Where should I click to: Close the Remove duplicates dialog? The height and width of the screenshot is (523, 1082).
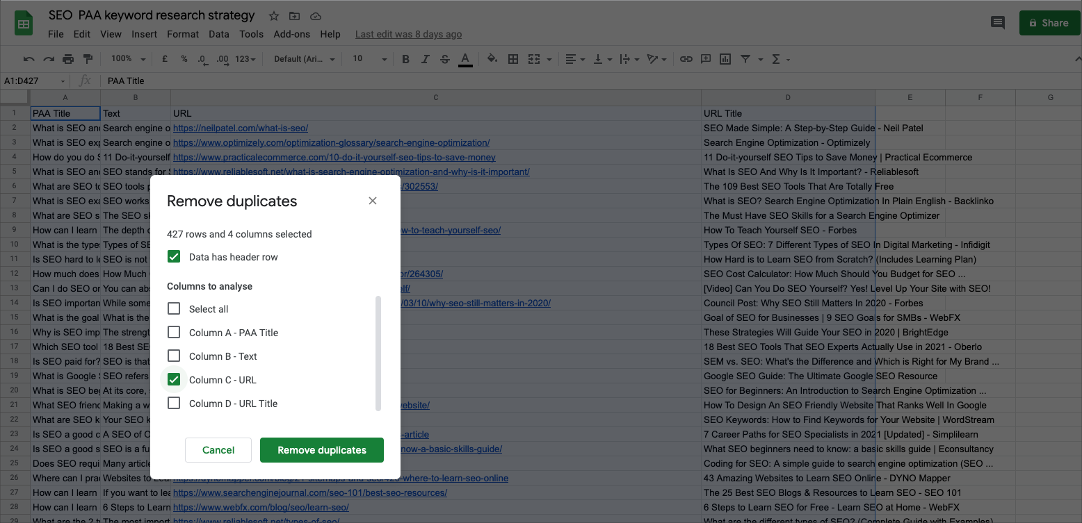pyautogui.click(x=373, y=201)
